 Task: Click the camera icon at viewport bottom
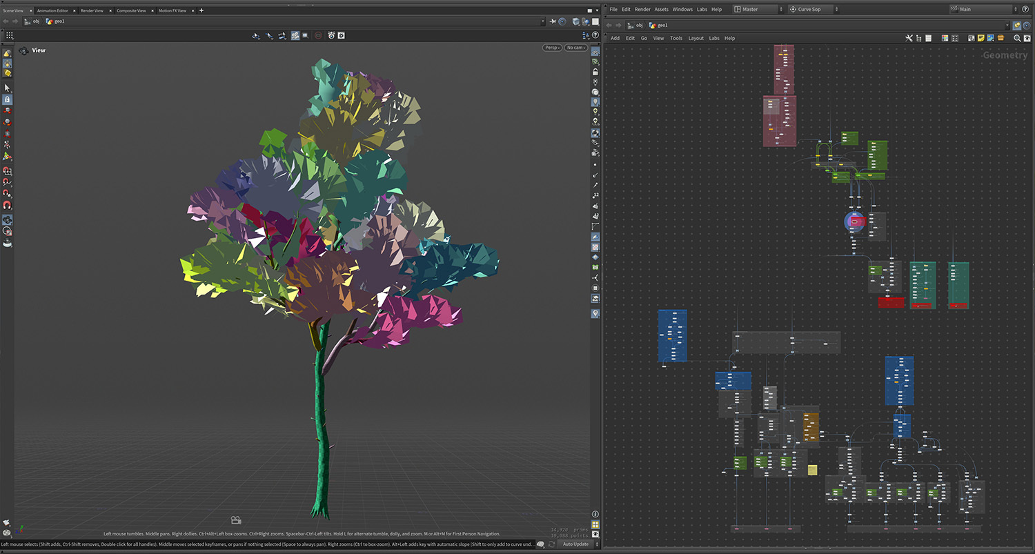coord(236,520)
